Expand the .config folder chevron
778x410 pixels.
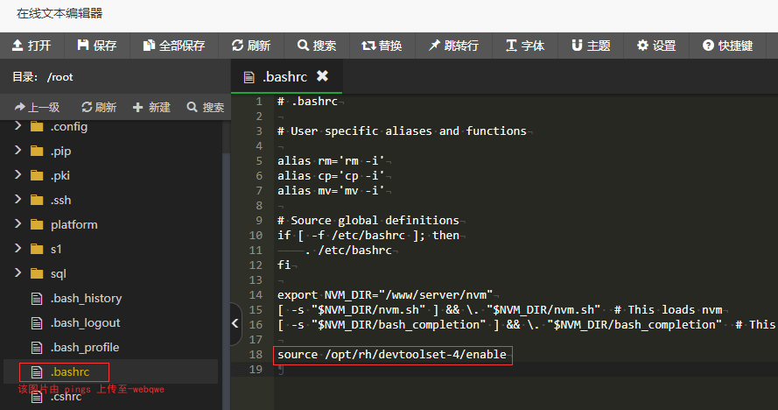click(18, 126)
